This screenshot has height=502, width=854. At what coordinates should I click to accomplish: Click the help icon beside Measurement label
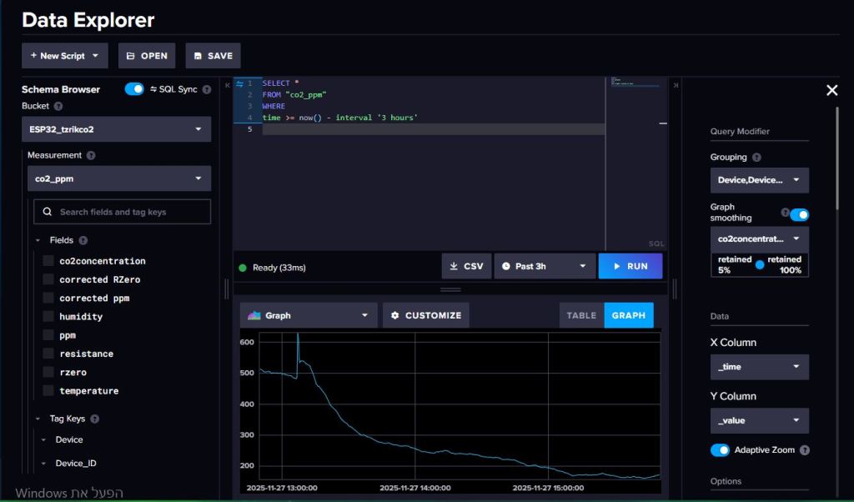[x=91, y=155]
